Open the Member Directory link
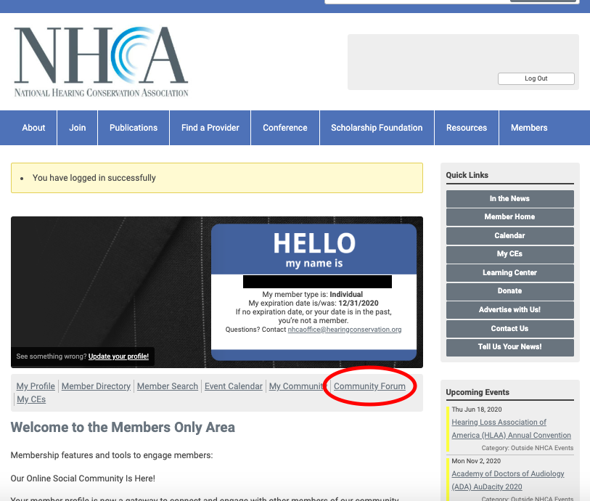The width and height of the screenshot is (590, 501). click(x=96, y=386)
